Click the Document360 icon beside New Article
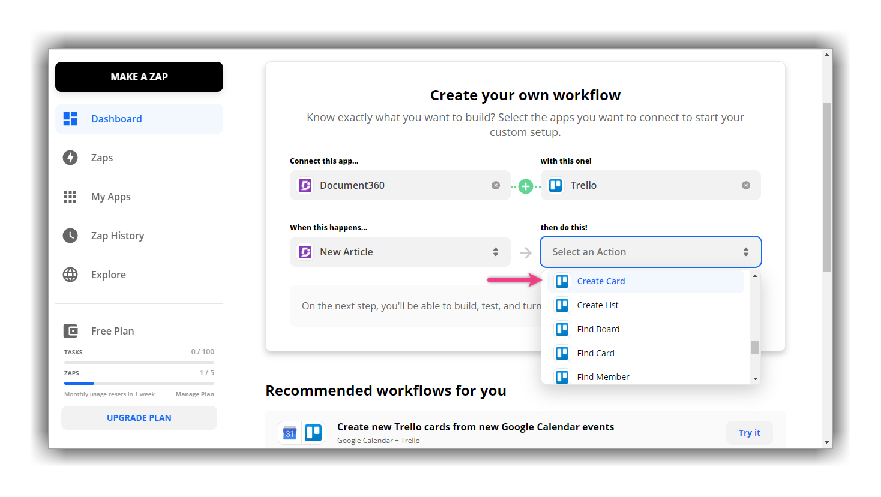This screenshot has height=497, width=881. pos(305,252)
